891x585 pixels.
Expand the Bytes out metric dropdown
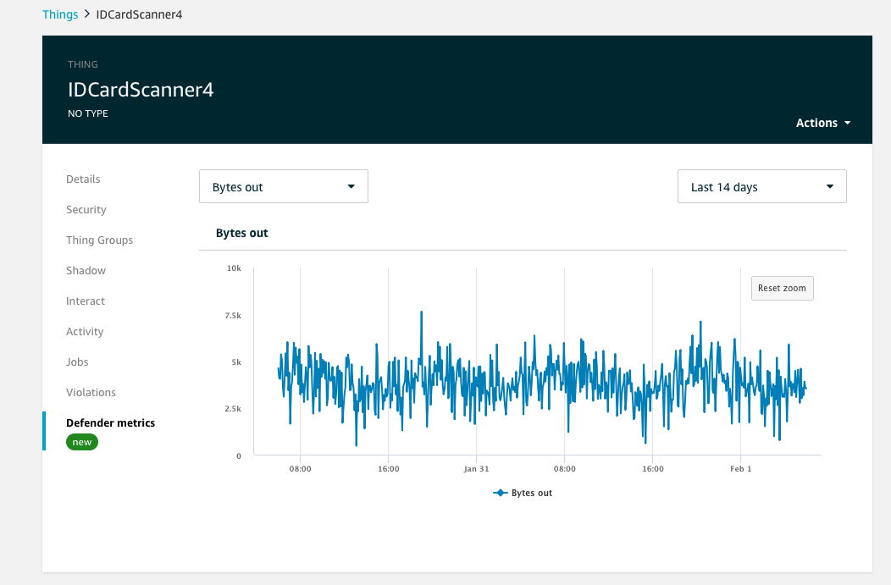(x=284, y=186)
